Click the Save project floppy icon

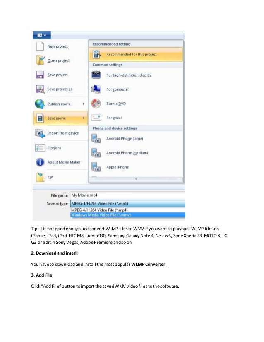[40, 75]
